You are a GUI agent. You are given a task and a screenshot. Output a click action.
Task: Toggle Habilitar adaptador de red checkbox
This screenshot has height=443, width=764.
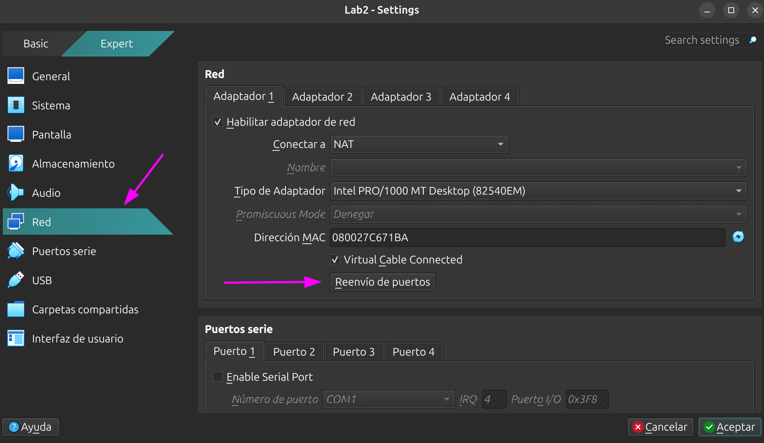(x=217, y=122)
